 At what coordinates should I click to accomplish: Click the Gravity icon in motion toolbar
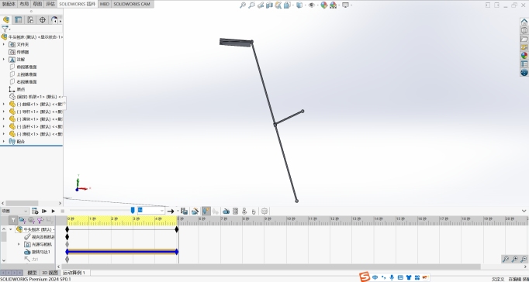point(254,211)
